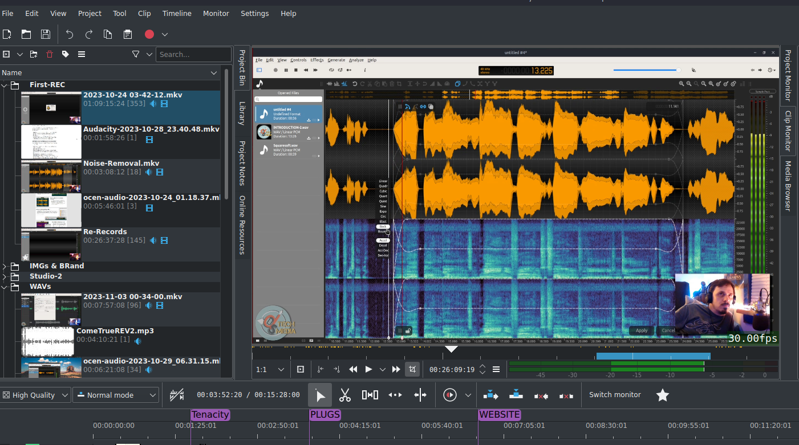Save the project with the floppy disk icon

pyautogui.click(x=45, y=34)
